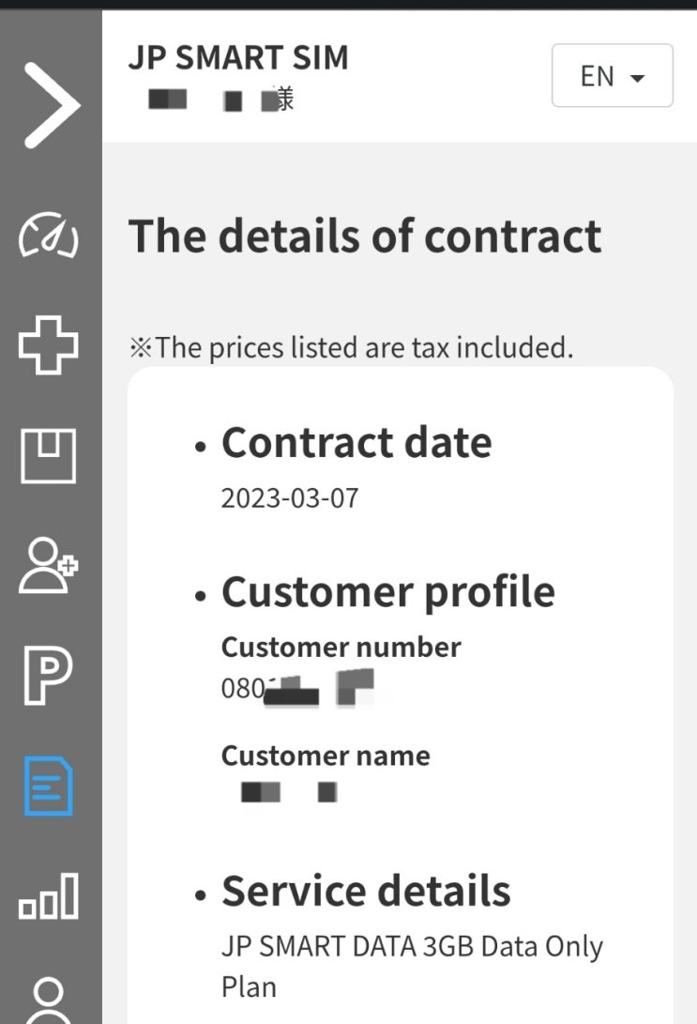Screen dimensions: 697x1024
Task: Select the Customer profile heading
Action: pos(388,592)
